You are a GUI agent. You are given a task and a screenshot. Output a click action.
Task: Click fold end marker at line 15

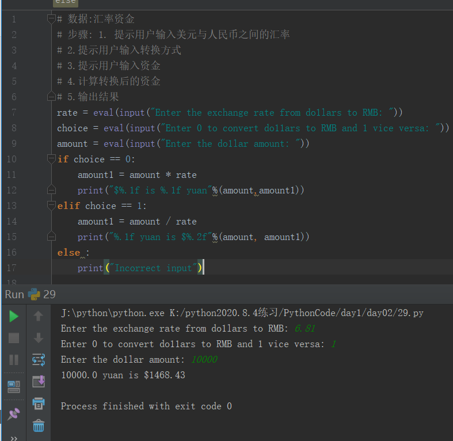pos(51,237)
